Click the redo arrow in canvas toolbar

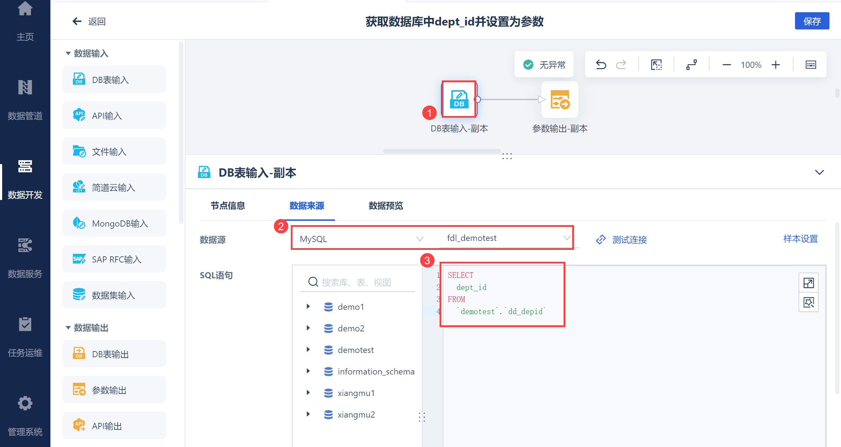(621, 65)
